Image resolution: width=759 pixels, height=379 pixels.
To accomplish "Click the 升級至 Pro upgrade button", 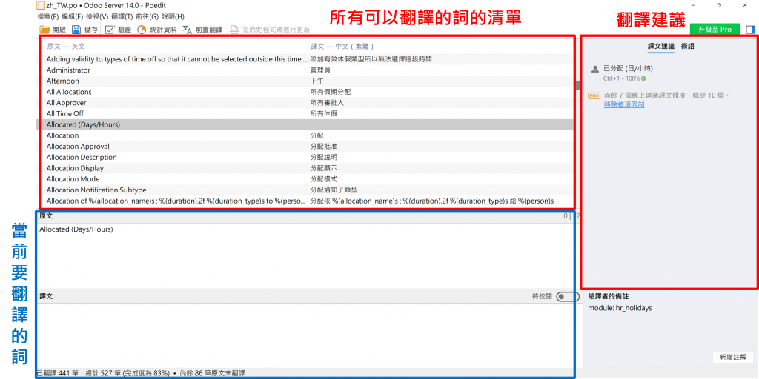I will coord(715,30).
